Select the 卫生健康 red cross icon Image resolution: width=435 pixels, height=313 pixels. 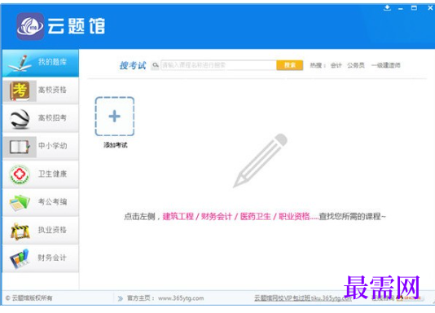point(20,174)
